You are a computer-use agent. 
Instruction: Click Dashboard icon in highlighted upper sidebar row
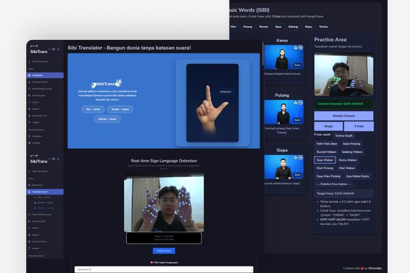coord(30,75)
